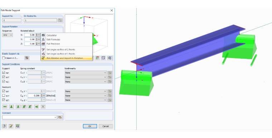Screen dimensions: 272x138
Task: Click the isometric cube view preview icon
Action: [103, 58]
